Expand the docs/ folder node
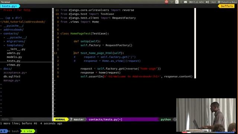 7,68
